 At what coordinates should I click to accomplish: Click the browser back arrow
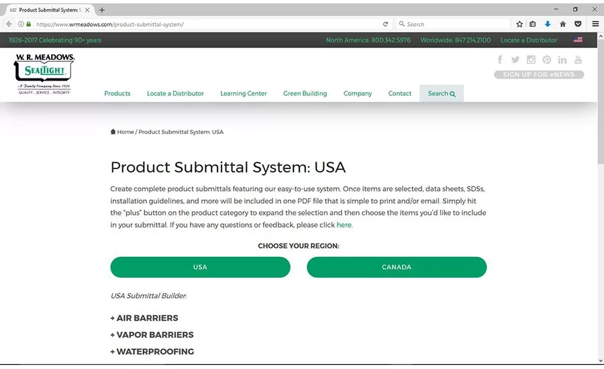coord(9,24)
